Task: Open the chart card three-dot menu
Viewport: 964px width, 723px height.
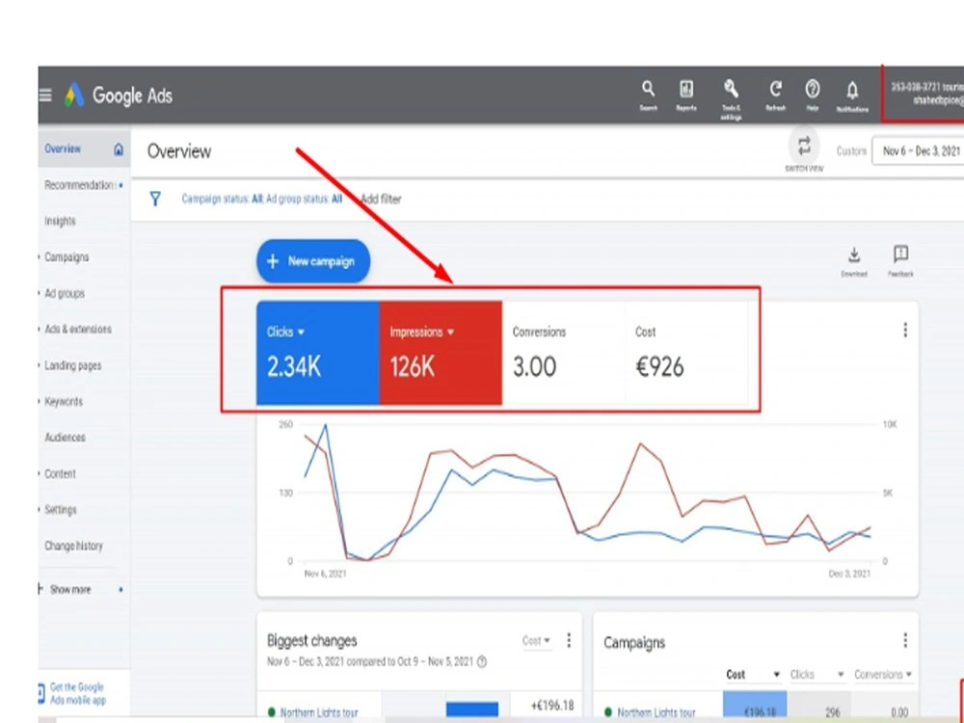Action: [905, 330]
